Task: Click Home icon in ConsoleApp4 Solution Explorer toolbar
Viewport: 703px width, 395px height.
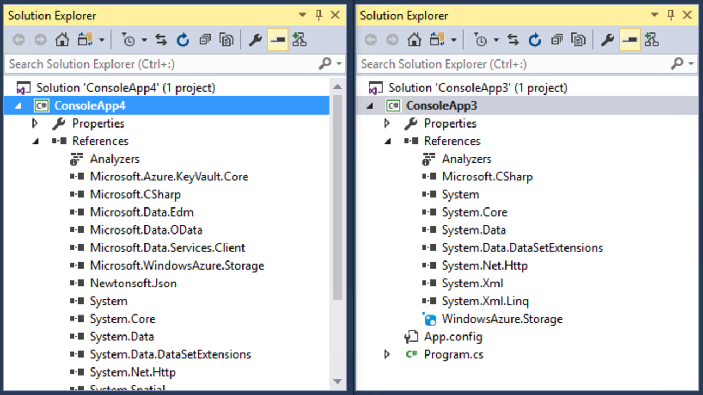Action: click(62, 39)
